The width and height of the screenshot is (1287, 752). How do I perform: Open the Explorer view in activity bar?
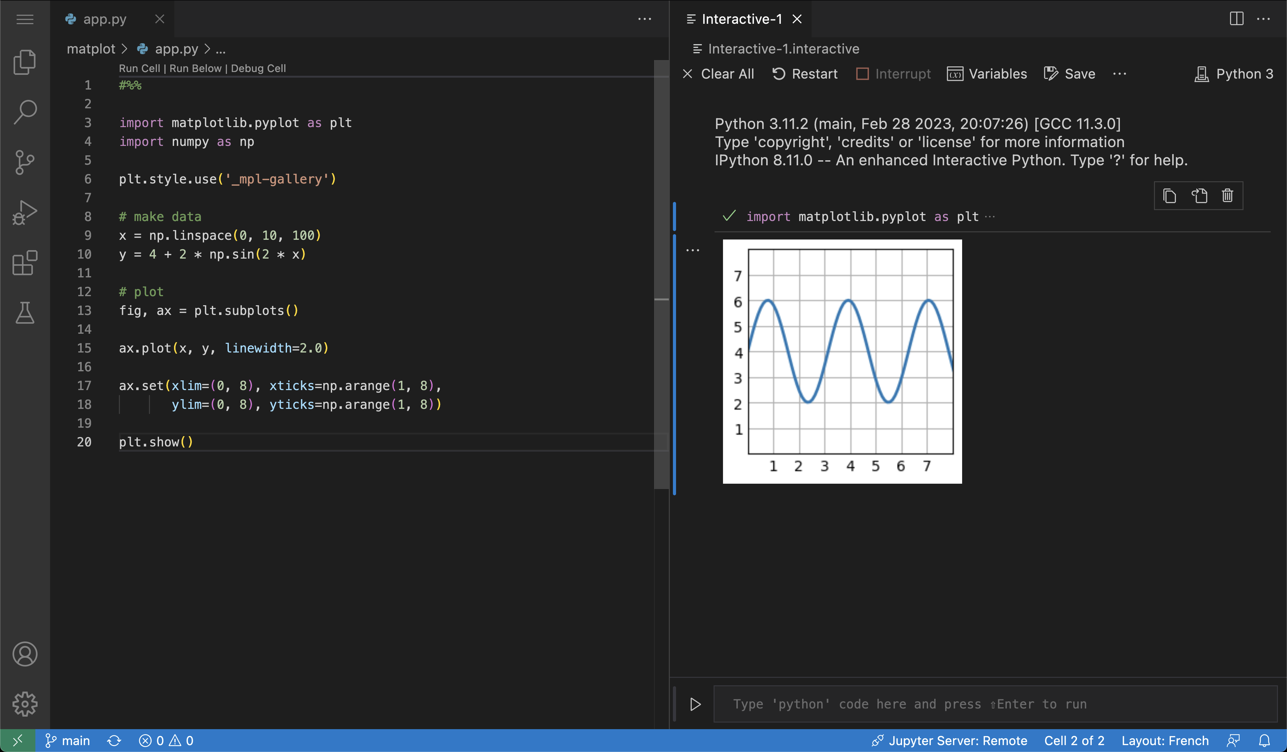coord(24,62)
